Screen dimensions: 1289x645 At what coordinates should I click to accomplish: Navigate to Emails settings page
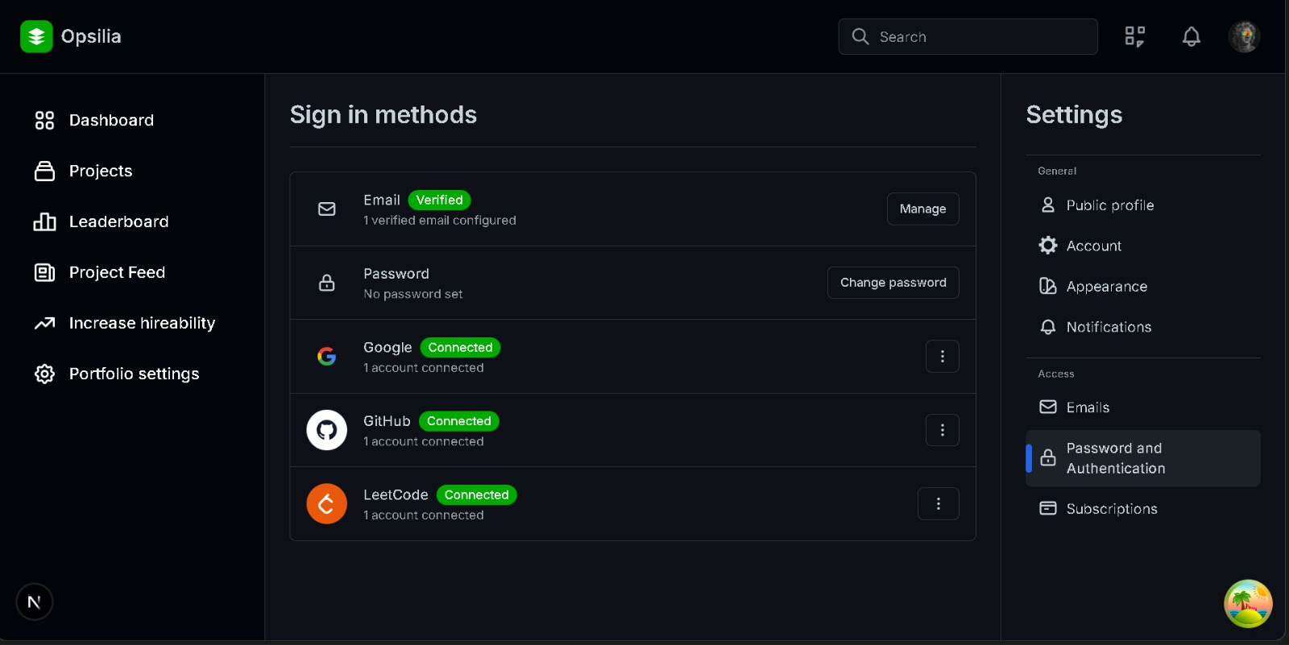point(1088,407)
